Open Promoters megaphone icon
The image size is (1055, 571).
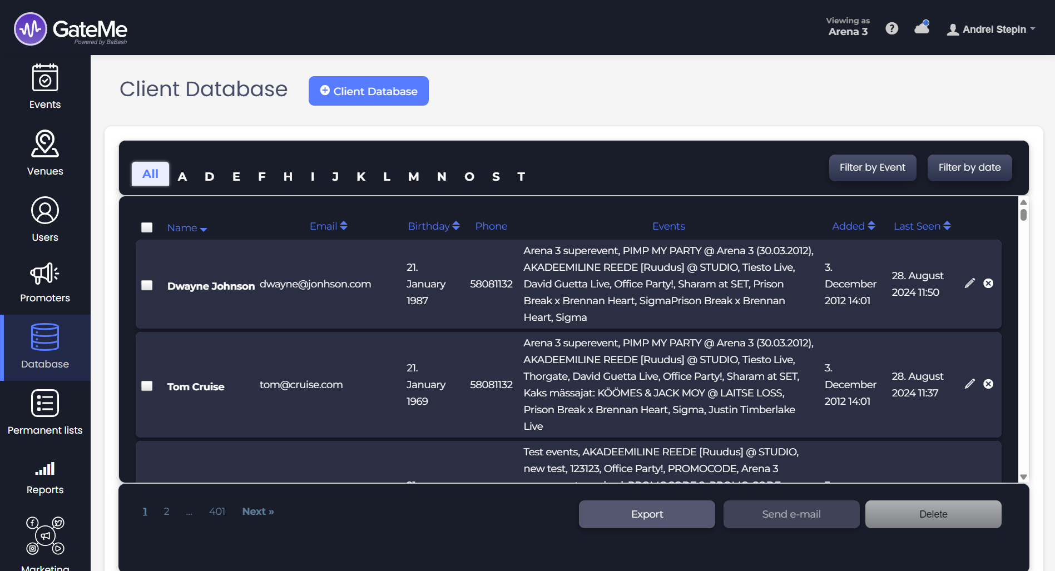click(x=45, y=274)
